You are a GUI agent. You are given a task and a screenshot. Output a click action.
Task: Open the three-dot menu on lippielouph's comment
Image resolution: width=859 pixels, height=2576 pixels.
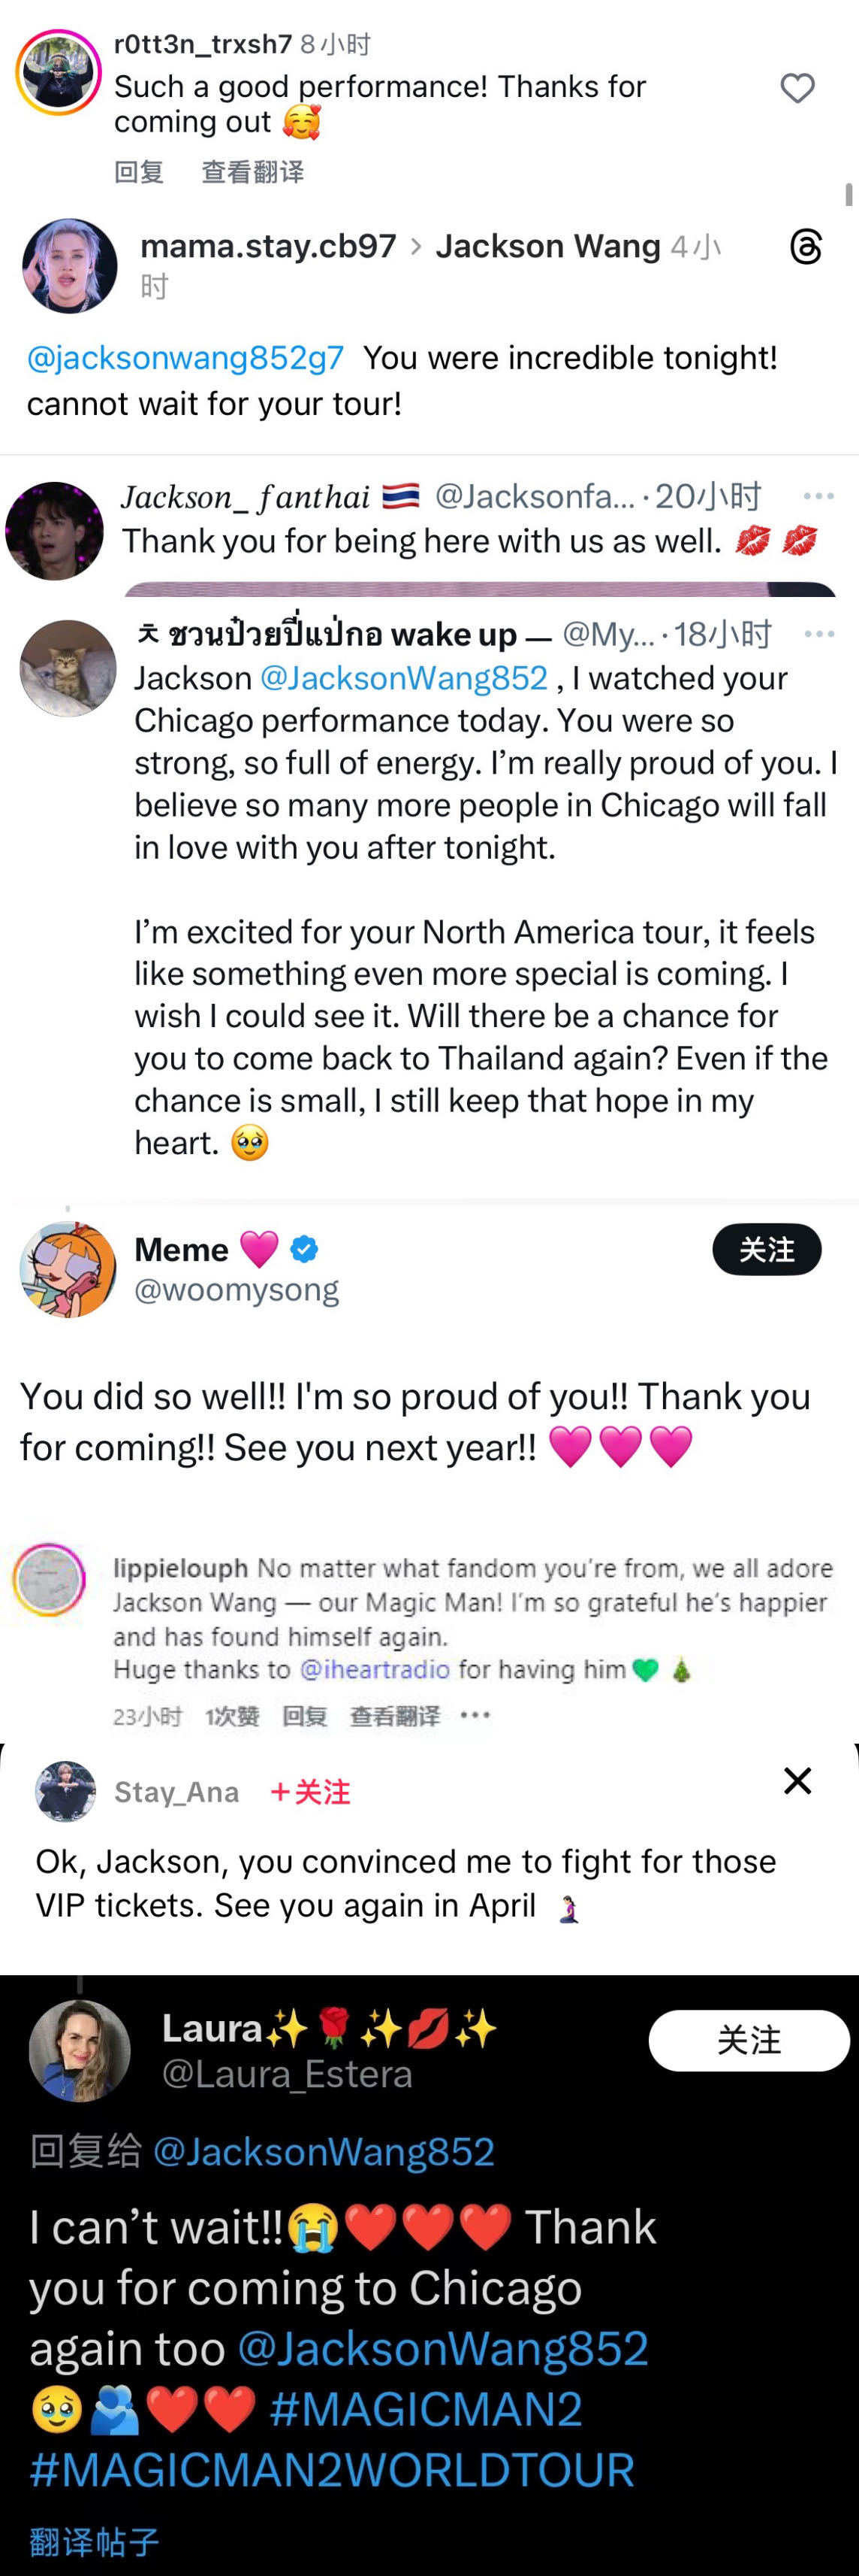coord(475,1716)
